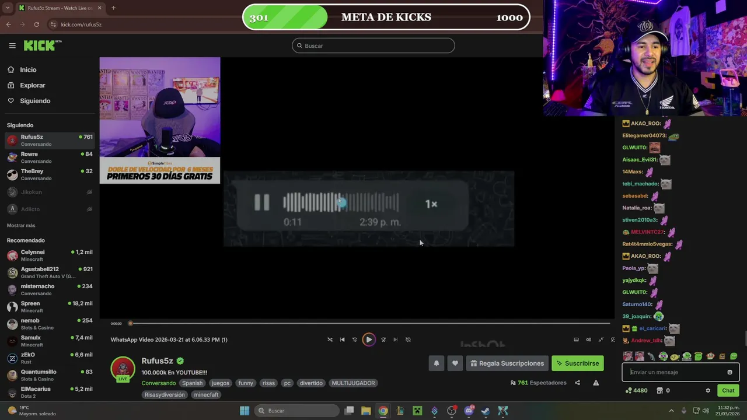
Task: Click the chat message input field
Action: pos(674,372)
